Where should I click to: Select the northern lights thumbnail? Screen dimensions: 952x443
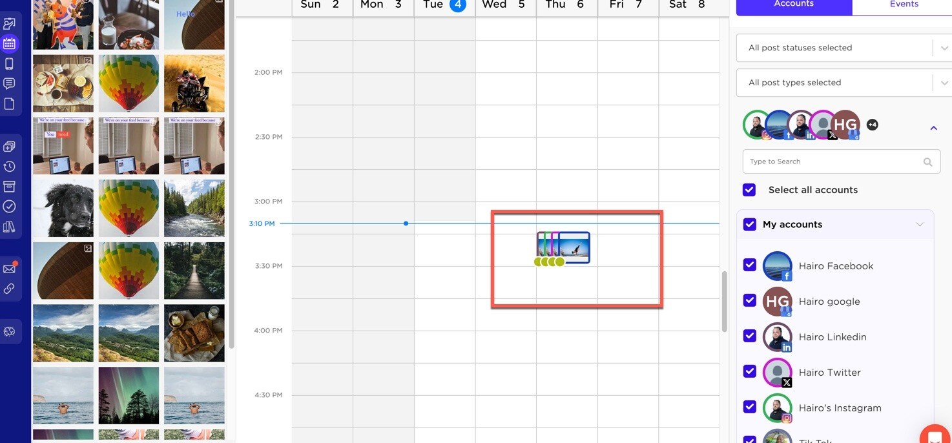tap(129, 396)
